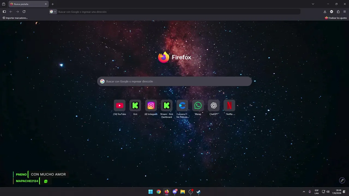Image resolution: width=349 pixels, height=196 pixels.
Task: Open OBS Studio from the taskbar
Action: [x=191, y=192]
